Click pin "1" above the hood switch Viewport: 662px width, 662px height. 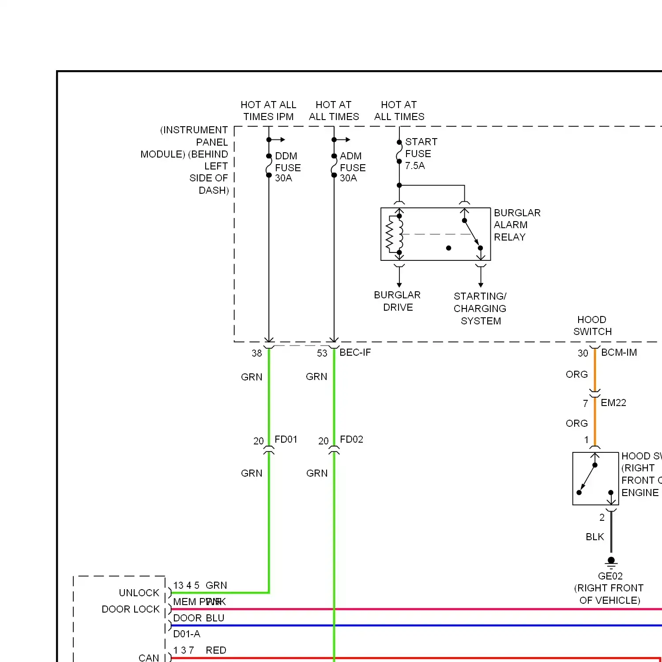[587, 440]
